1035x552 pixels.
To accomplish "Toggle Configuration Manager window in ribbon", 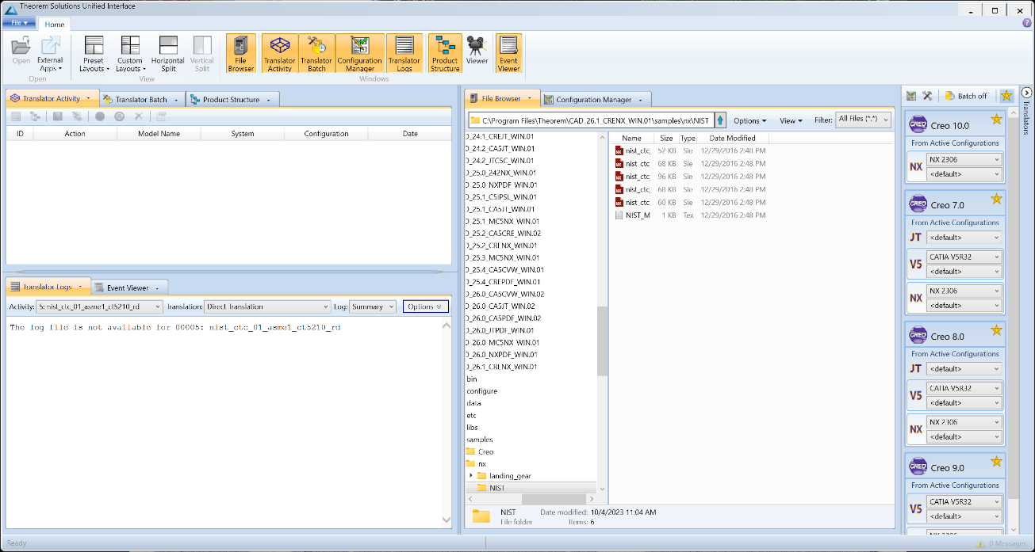I will click(x=359, y=54).
